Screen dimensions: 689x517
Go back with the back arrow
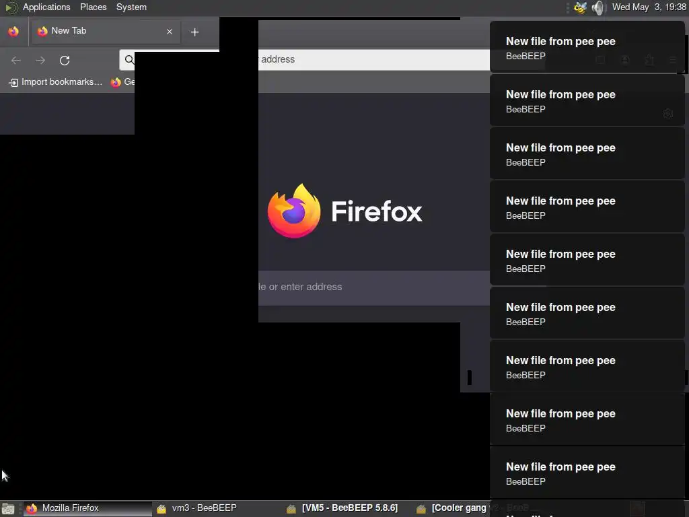click(16, 60)
